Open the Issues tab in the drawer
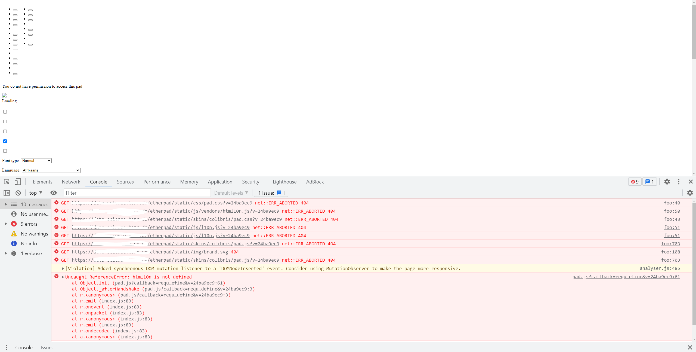696x352 pixels. pos(47,347)
